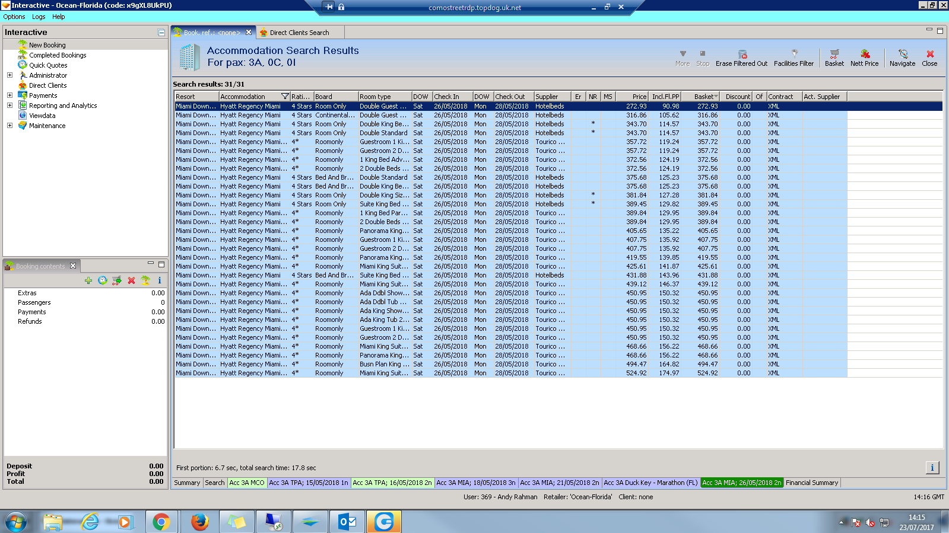This screenshot has width=949, height=533.
Task: Expand the Payments tree node
Action: click(x=9, y=95)
